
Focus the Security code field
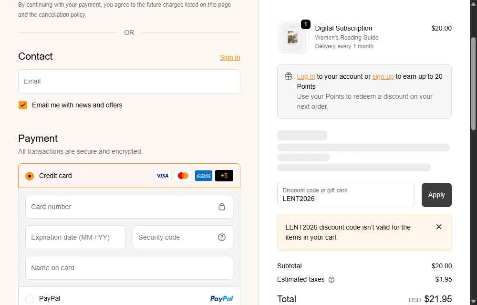click(183, 237)
